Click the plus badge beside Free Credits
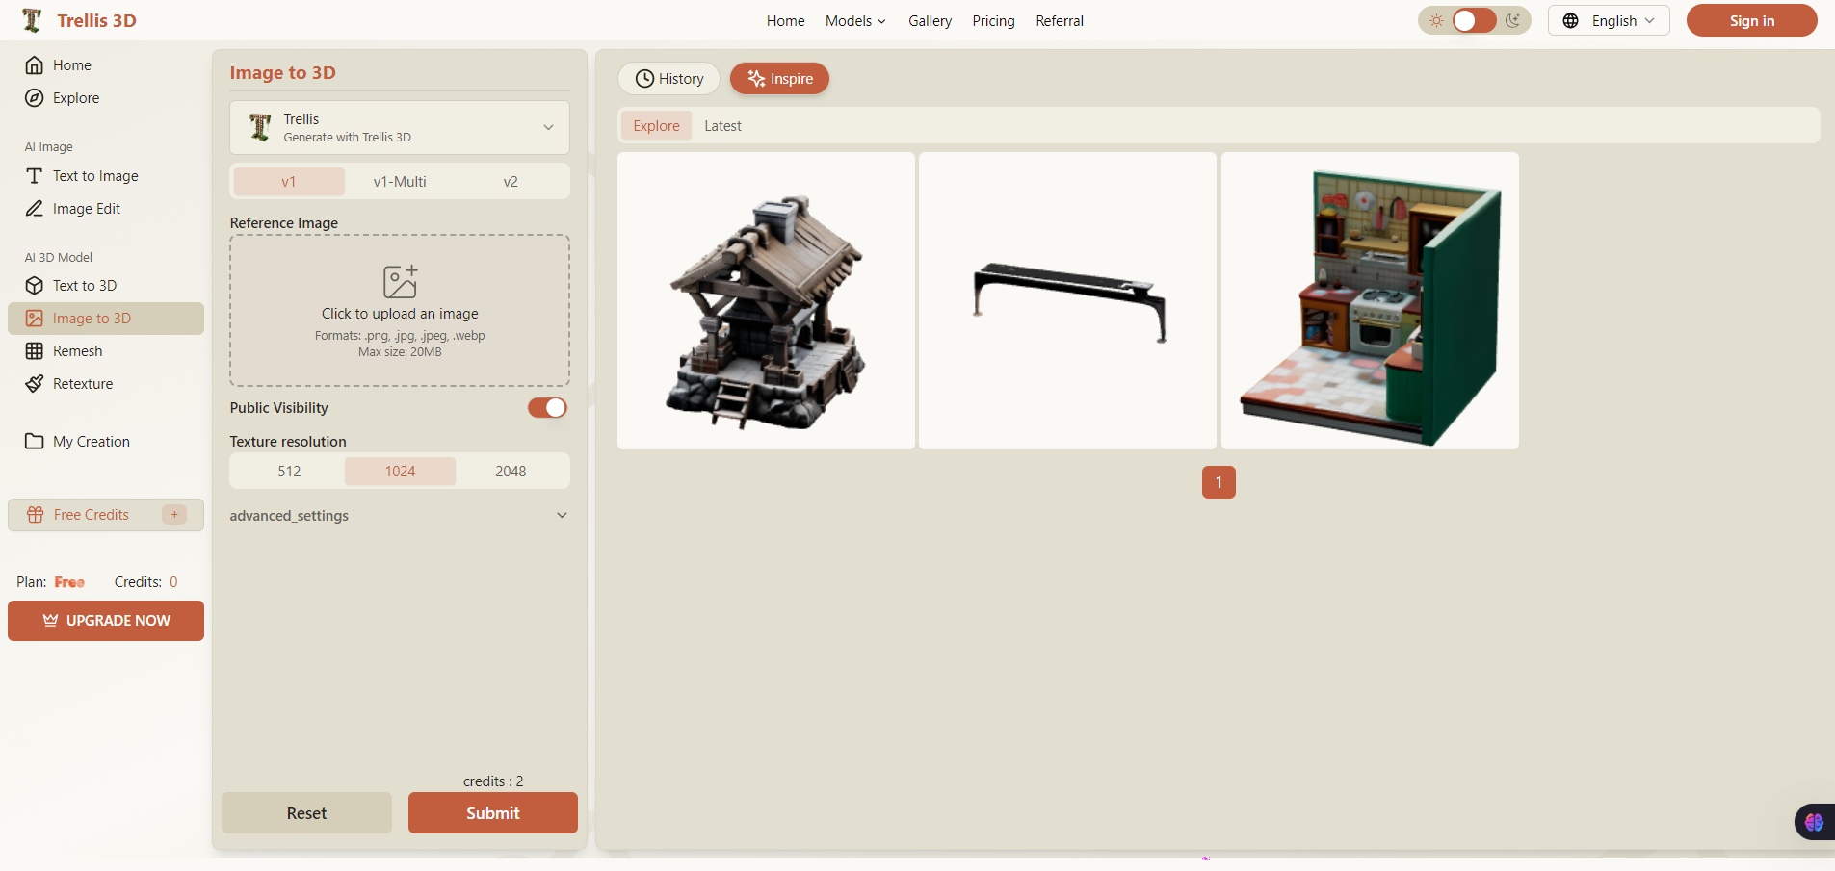This screenshot has height=871, width=1835. (x=174, y=515)
